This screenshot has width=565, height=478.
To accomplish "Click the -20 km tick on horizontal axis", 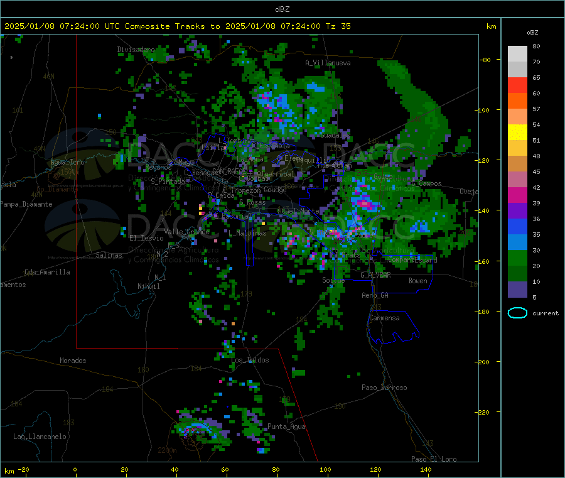I will pos(23,469).
